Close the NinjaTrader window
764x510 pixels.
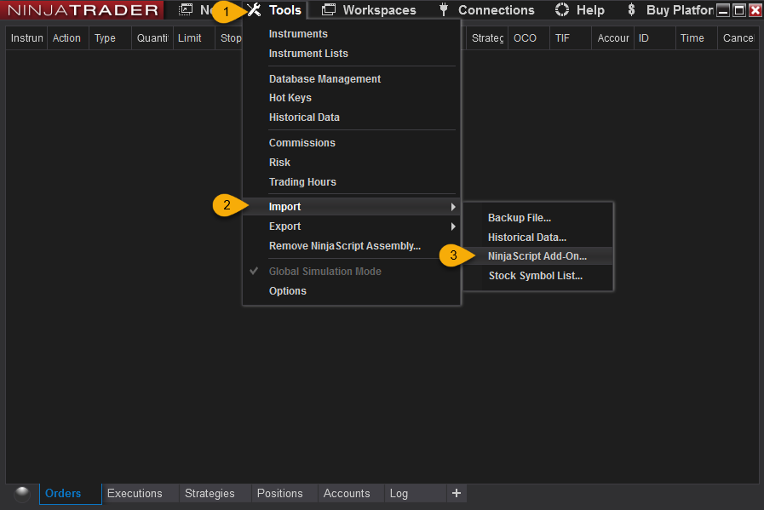[x=755, y=9]
